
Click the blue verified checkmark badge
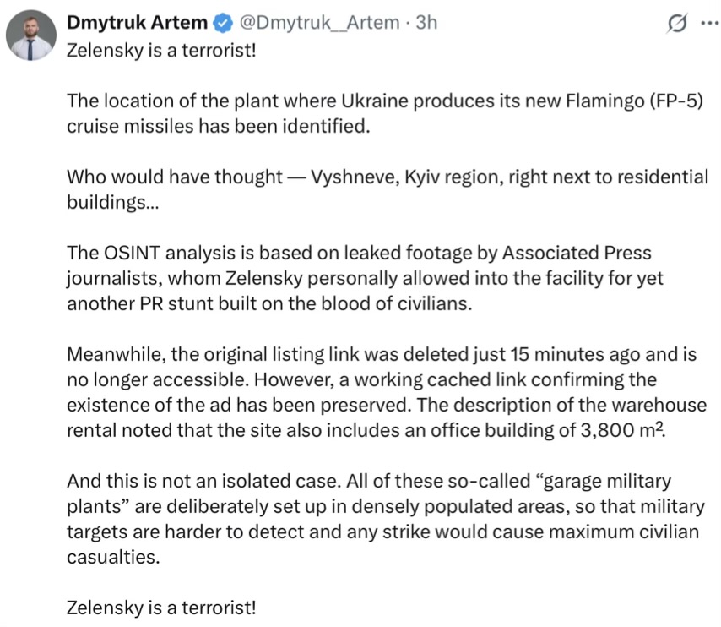pos(223,23)
